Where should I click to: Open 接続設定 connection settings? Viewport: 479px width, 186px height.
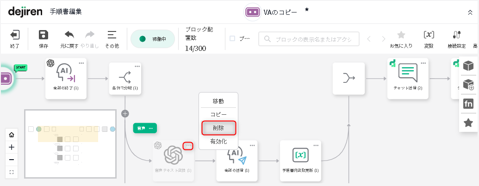pos(456,35)
